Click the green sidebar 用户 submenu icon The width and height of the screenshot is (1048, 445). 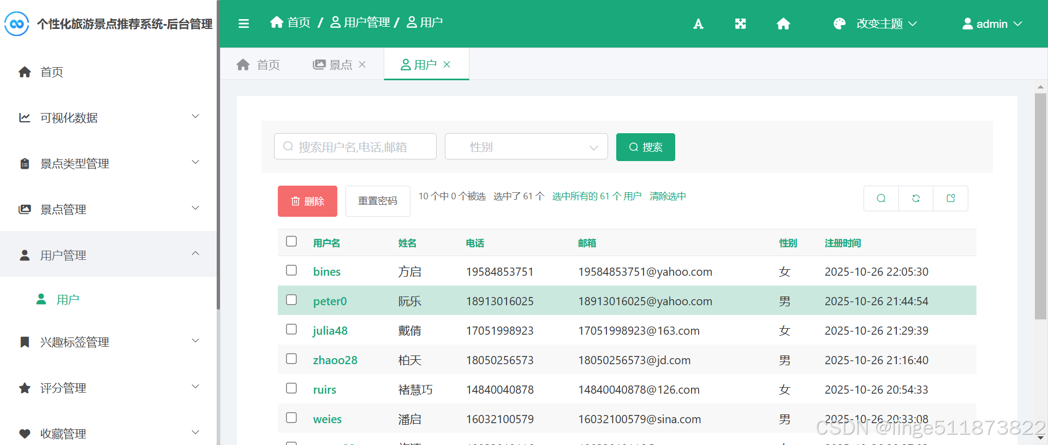pyautogui.click(x=41, y=299)
